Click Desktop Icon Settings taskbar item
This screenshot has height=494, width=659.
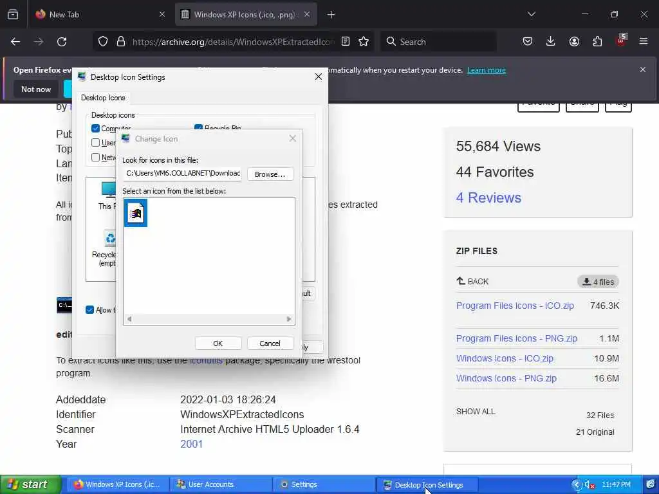click(427, 484)
